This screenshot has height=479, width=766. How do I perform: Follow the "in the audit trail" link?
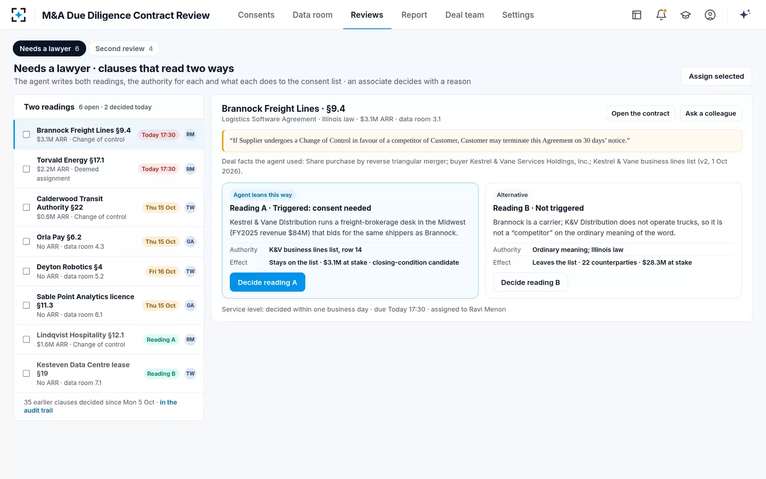coord(100,407)
